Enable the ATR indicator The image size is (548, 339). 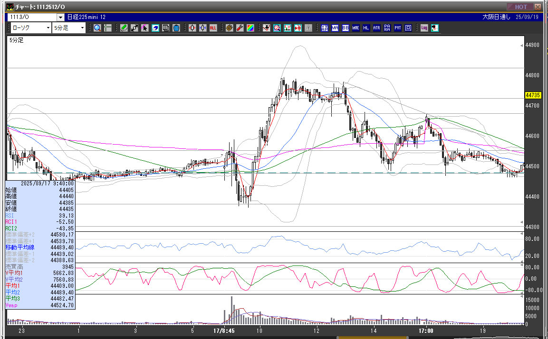point(376,28)
